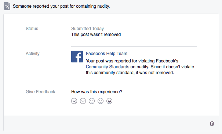The height and width of the screenshot is (134, 222).
Task: Click the 'How was this experience?' question
Action: coord(97,92)
